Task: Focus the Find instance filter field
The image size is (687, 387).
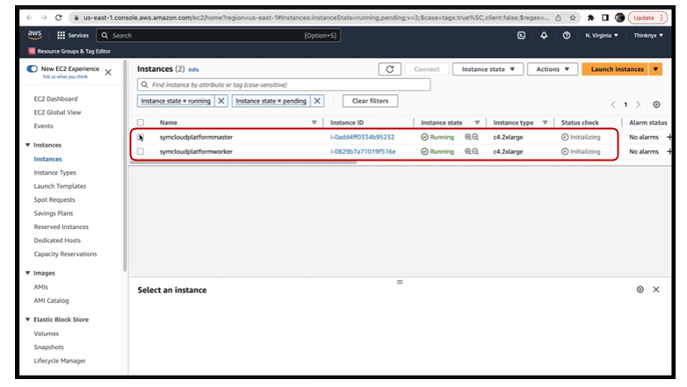Action: pyautogui.click(x=284, y=84)
